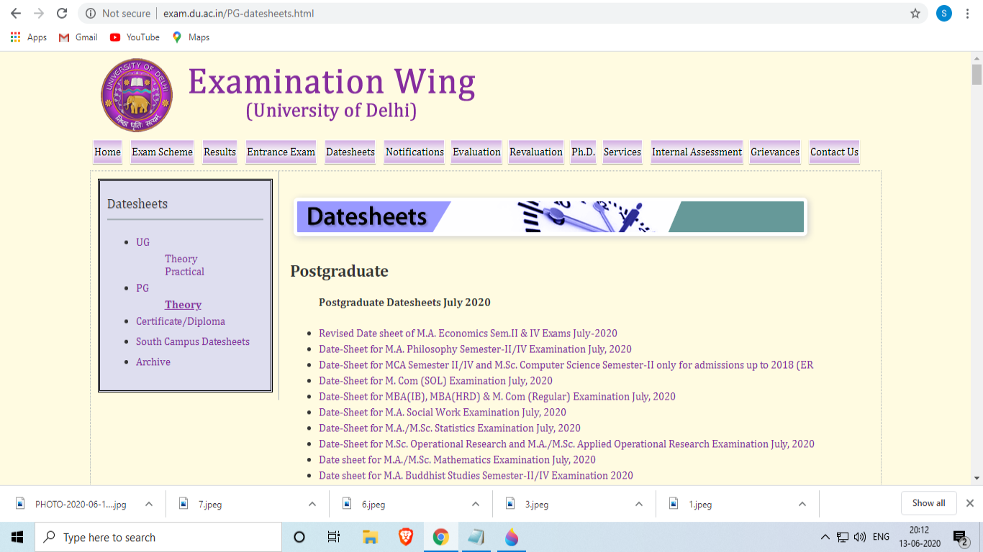Viewport: 983px width, 552px height.
Task: Open M.A. Buddhist Studies date sheet
Action: [x=476, y=476]
